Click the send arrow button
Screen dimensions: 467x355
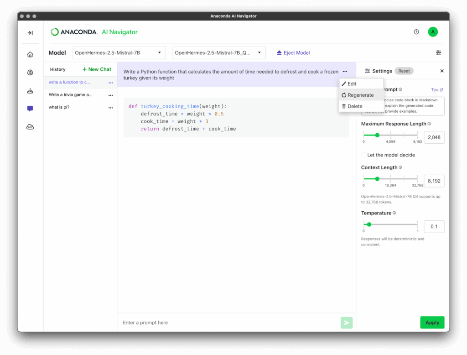[347, 323]
